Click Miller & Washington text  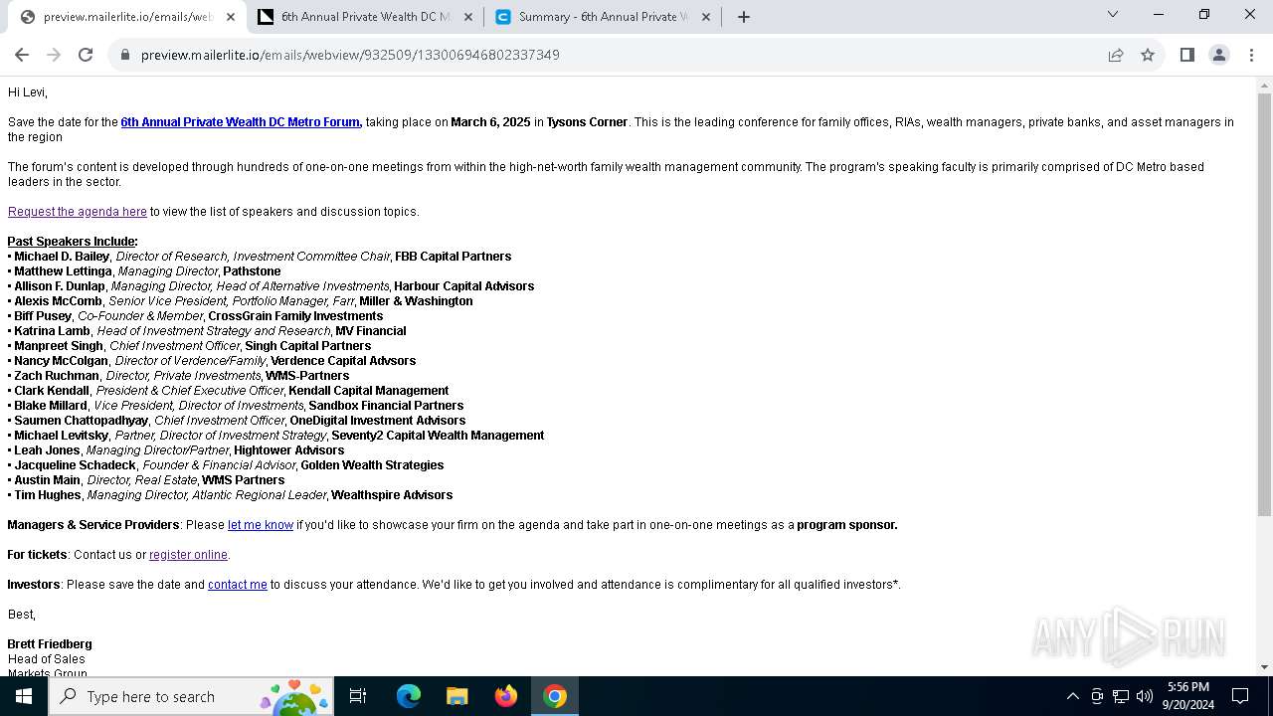coord(416,301)
